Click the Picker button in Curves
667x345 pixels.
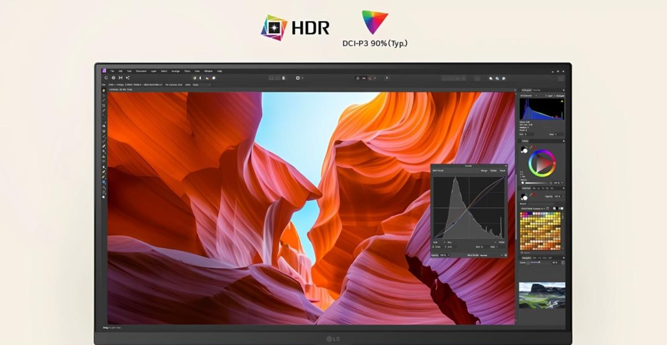(501, 242)
